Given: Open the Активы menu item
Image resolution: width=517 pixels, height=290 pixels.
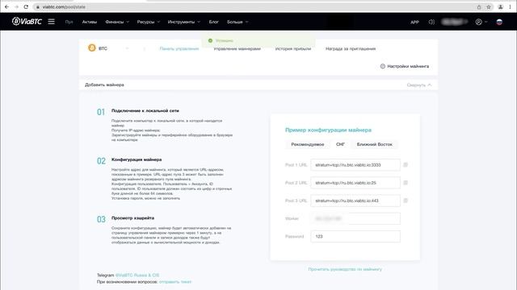Looking at the screenshot, I should pyautogui.click(x=90, y=22).
